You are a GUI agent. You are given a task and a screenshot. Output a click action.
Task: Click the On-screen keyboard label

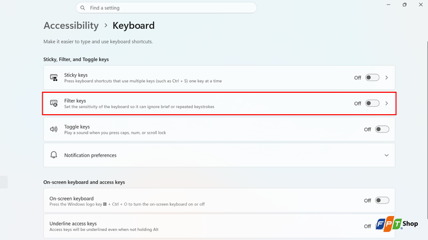pos(72,198)
